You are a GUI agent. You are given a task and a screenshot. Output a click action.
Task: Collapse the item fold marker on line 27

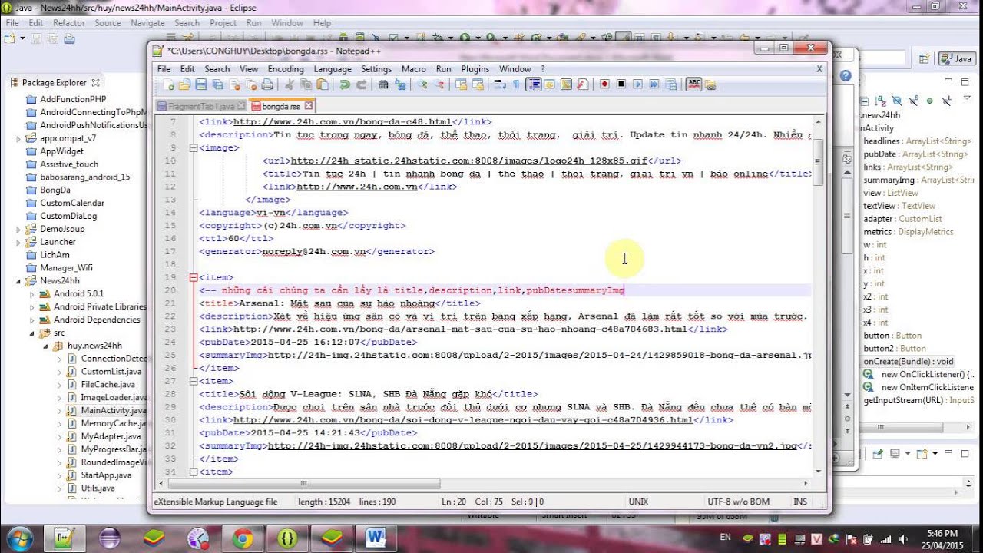tap(193, 381)
